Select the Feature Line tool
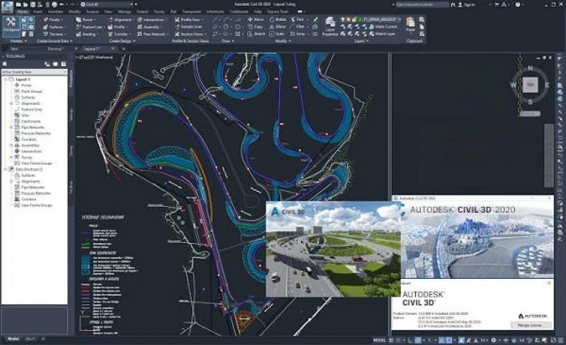This screenshot has height=345, width=566. pyautogui.click(x=89, y=27)
